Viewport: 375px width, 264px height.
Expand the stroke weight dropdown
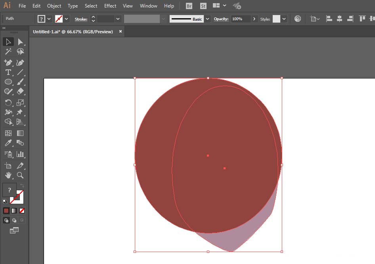tap(118, 19)
